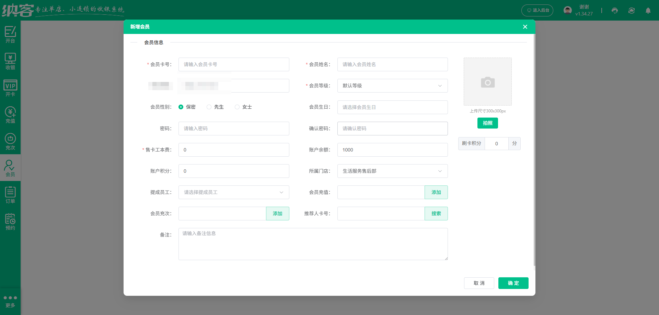Image resolution: width=659 pixels, height=315 pixels.
Task: Click the cloud sync icon
Action: tap(631, 11)
